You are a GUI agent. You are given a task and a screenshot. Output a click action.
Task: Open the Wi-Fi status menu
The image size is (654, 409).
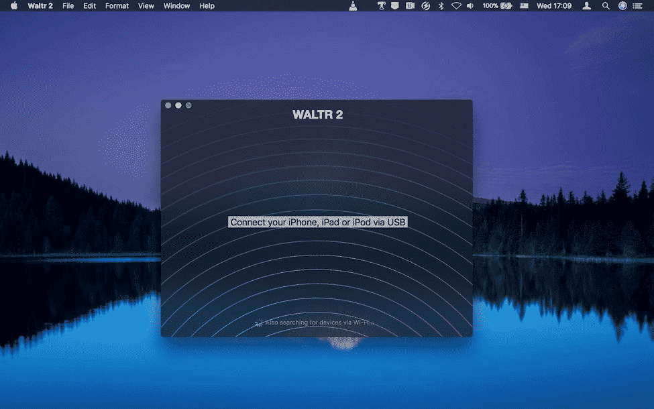click(x=456, y=6)
